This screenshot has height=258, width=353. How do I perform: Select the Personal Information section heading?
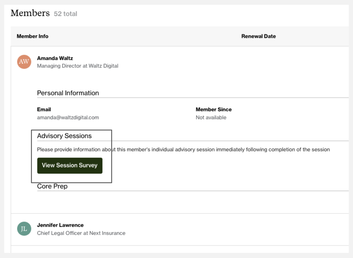click(x=68, y=93)
